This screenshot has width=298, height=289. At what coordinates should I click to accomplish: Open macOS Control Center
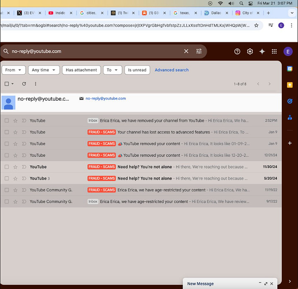(x=250, y=3)
